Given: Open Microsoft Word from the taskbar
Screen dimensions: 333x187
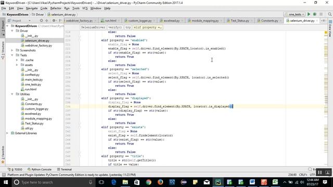Looking at the screenshot, I should pyautogui.click(x=252, y=182).
